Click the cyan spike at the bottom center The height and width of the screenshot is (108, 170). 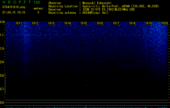tap(86, 107)
